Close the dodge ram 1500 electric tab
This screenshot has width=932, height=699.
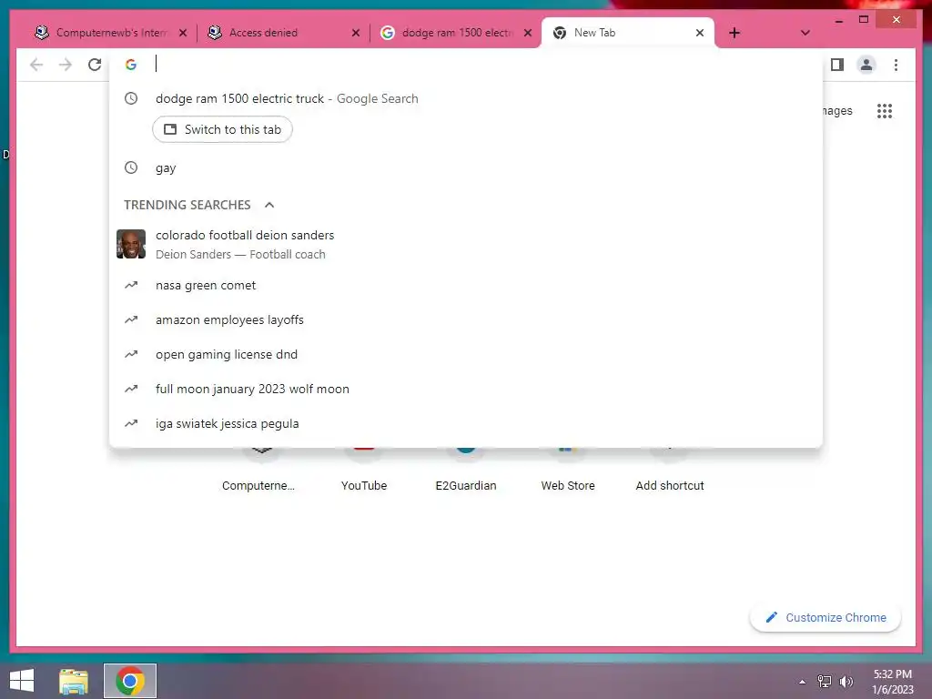[x=528, y=33]
